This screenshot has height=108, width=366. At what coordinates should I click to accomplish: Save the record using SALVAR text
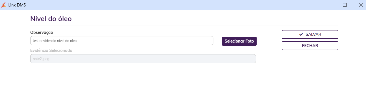[313, 34]
